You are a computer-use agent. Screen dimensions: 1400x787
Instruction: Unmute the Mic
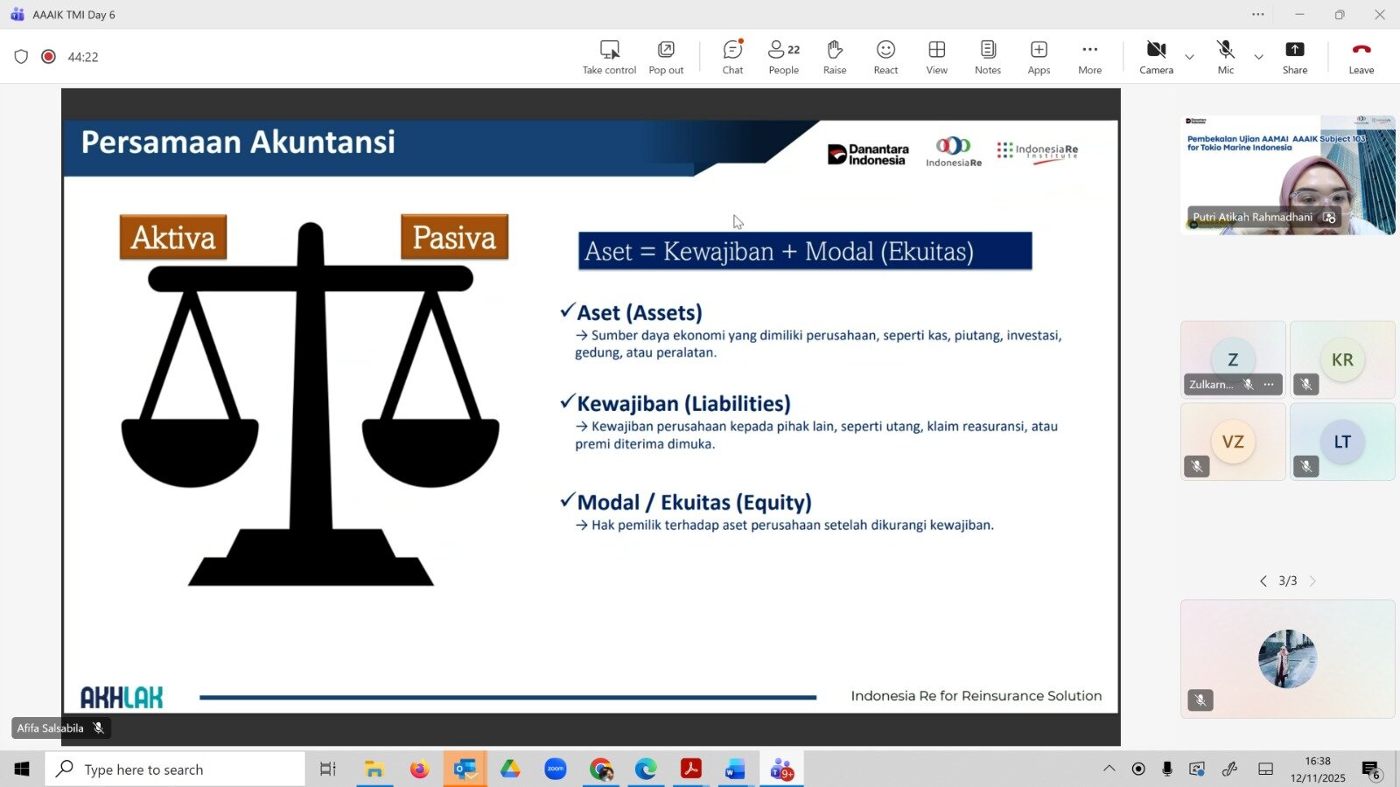pos(1225,57)
